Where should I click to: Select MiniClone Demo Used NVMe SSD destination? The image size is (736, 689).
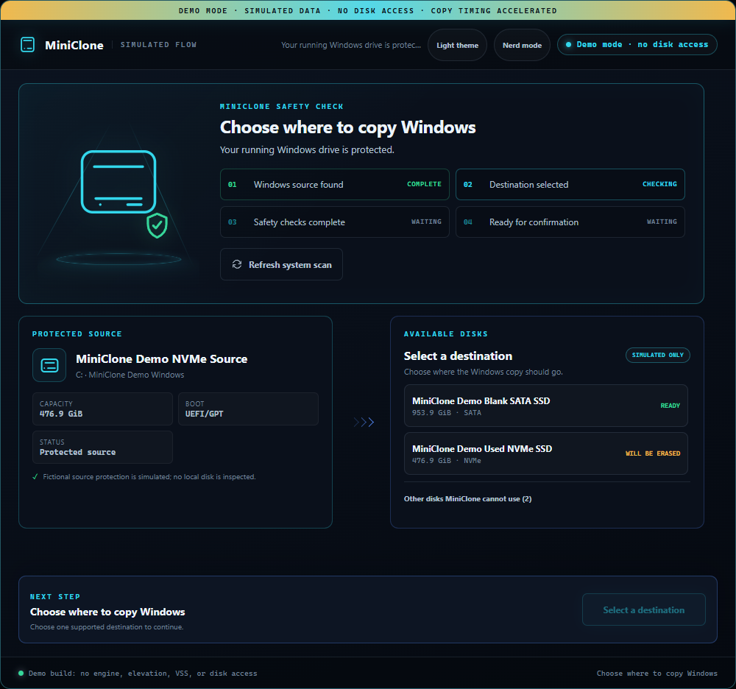pos(546,453)
